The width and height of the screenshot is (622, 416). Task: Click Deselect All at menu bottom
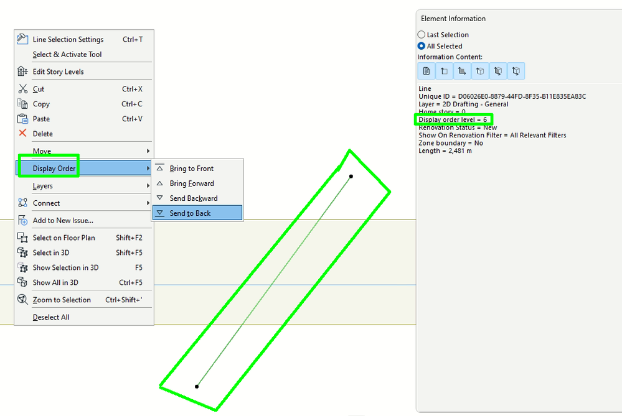pyautogui.click(x=50, y=317)
